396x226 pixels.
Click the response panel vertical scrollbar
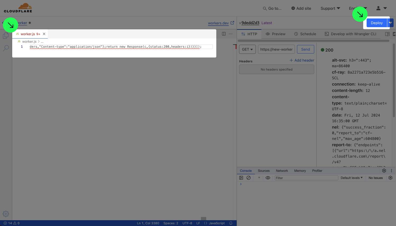pyautogui.click(x=394, y=80)
